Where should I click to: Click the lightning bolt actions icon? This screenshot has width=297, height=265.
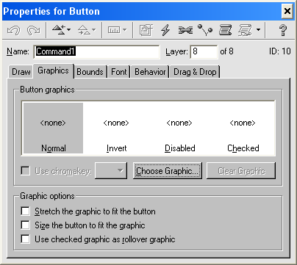165,30
